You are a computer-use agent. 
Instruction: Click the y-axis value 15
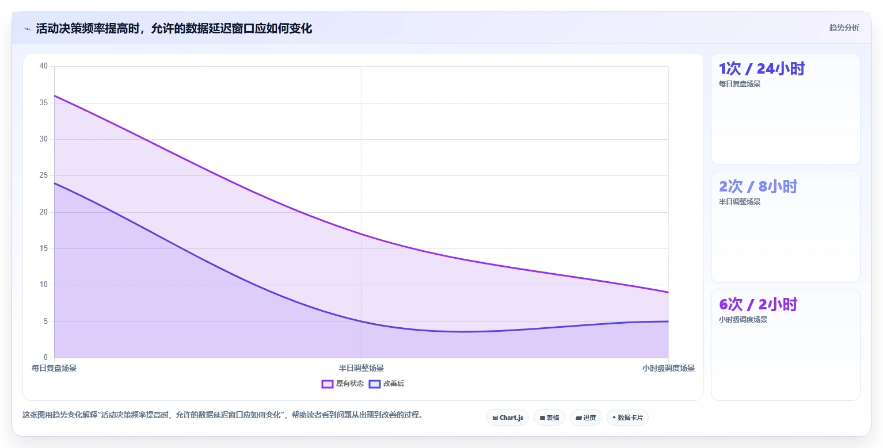point(44,248)
